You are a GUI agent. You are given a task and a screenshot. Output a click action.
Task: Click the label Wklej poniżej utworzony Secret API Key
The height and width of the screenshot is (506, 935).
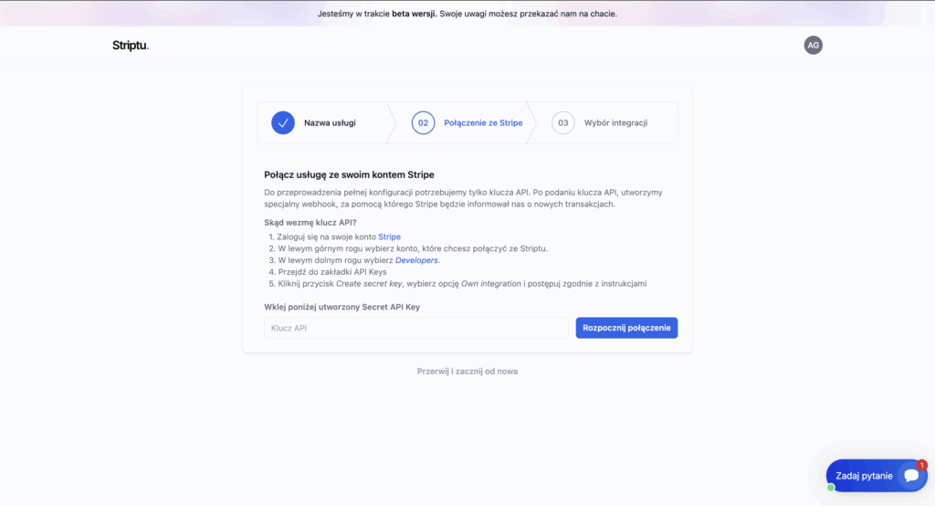pyautogui.click(x=342, y=307)
